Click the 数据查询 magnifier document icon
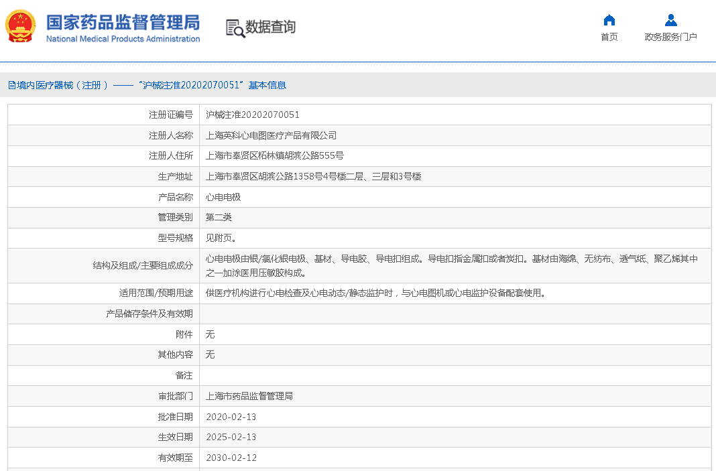Screen dimensions: 716x471 tap(235, 27)
